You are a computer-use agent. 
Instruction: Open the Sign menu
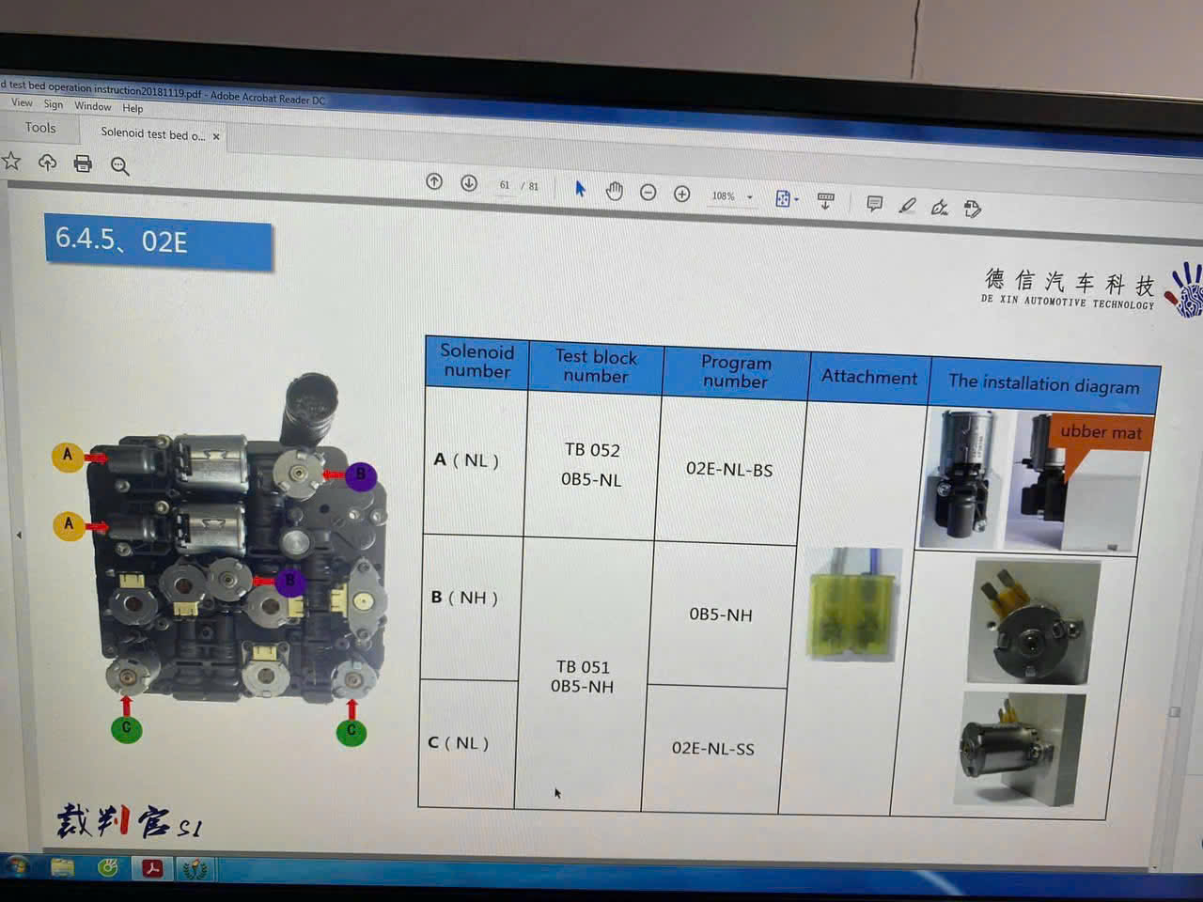click(54, 104)
